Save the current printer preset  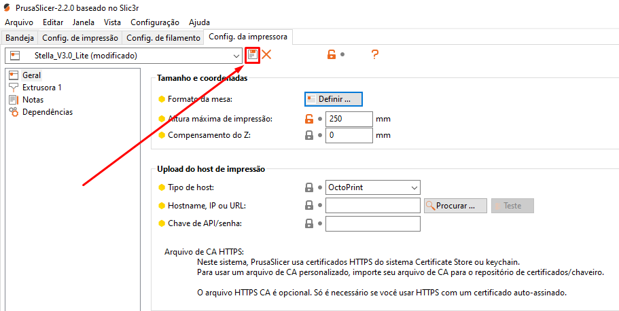click(252, 55)
